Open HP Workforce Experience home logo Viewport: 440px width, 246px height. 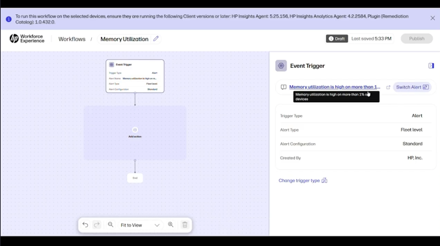[x=27, y=38]
